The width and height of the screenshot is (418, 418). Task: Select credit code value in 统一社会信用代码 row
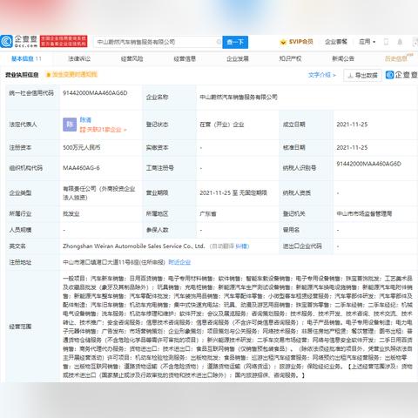pos(95,93)
